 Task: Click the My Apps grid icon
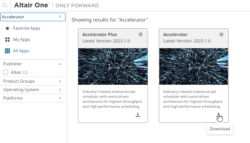[7, 40]
